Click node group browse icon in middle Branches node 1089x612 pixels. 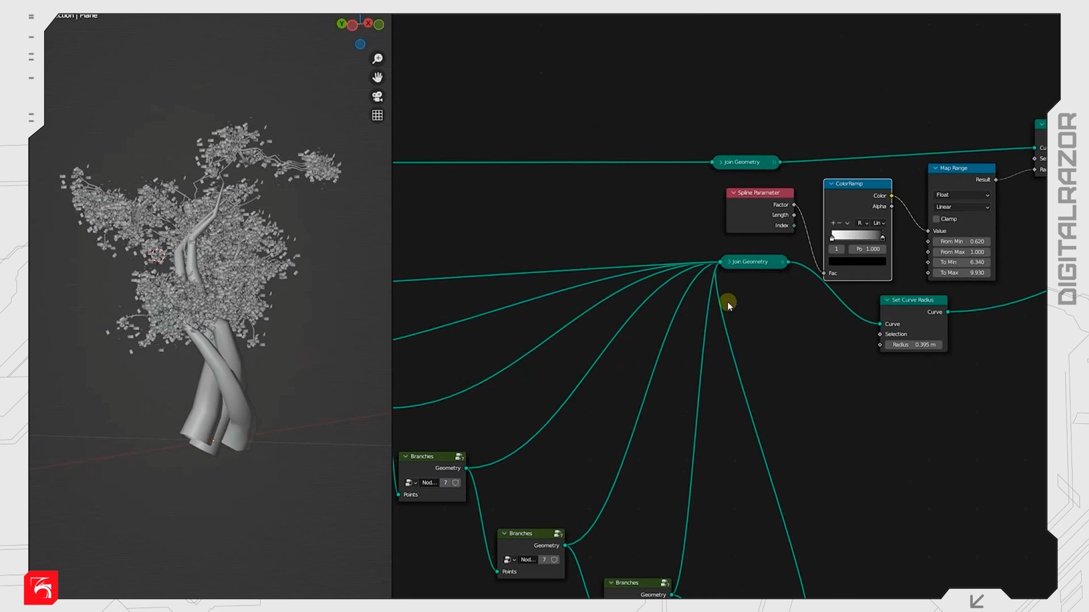point(509,560)
